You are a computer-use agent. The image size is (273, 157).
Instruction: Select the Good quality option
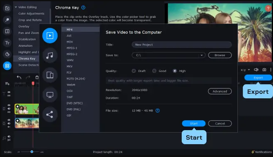point(159,71)
